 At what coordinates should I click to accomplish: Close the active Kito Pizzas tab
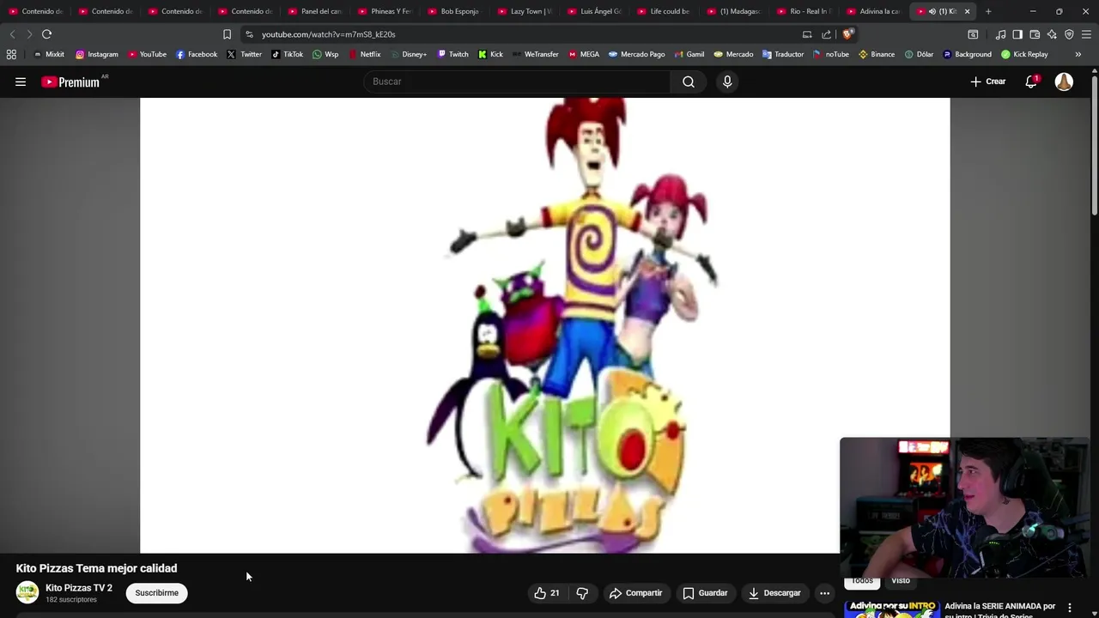pyautogui.click(x=967, y=11)
